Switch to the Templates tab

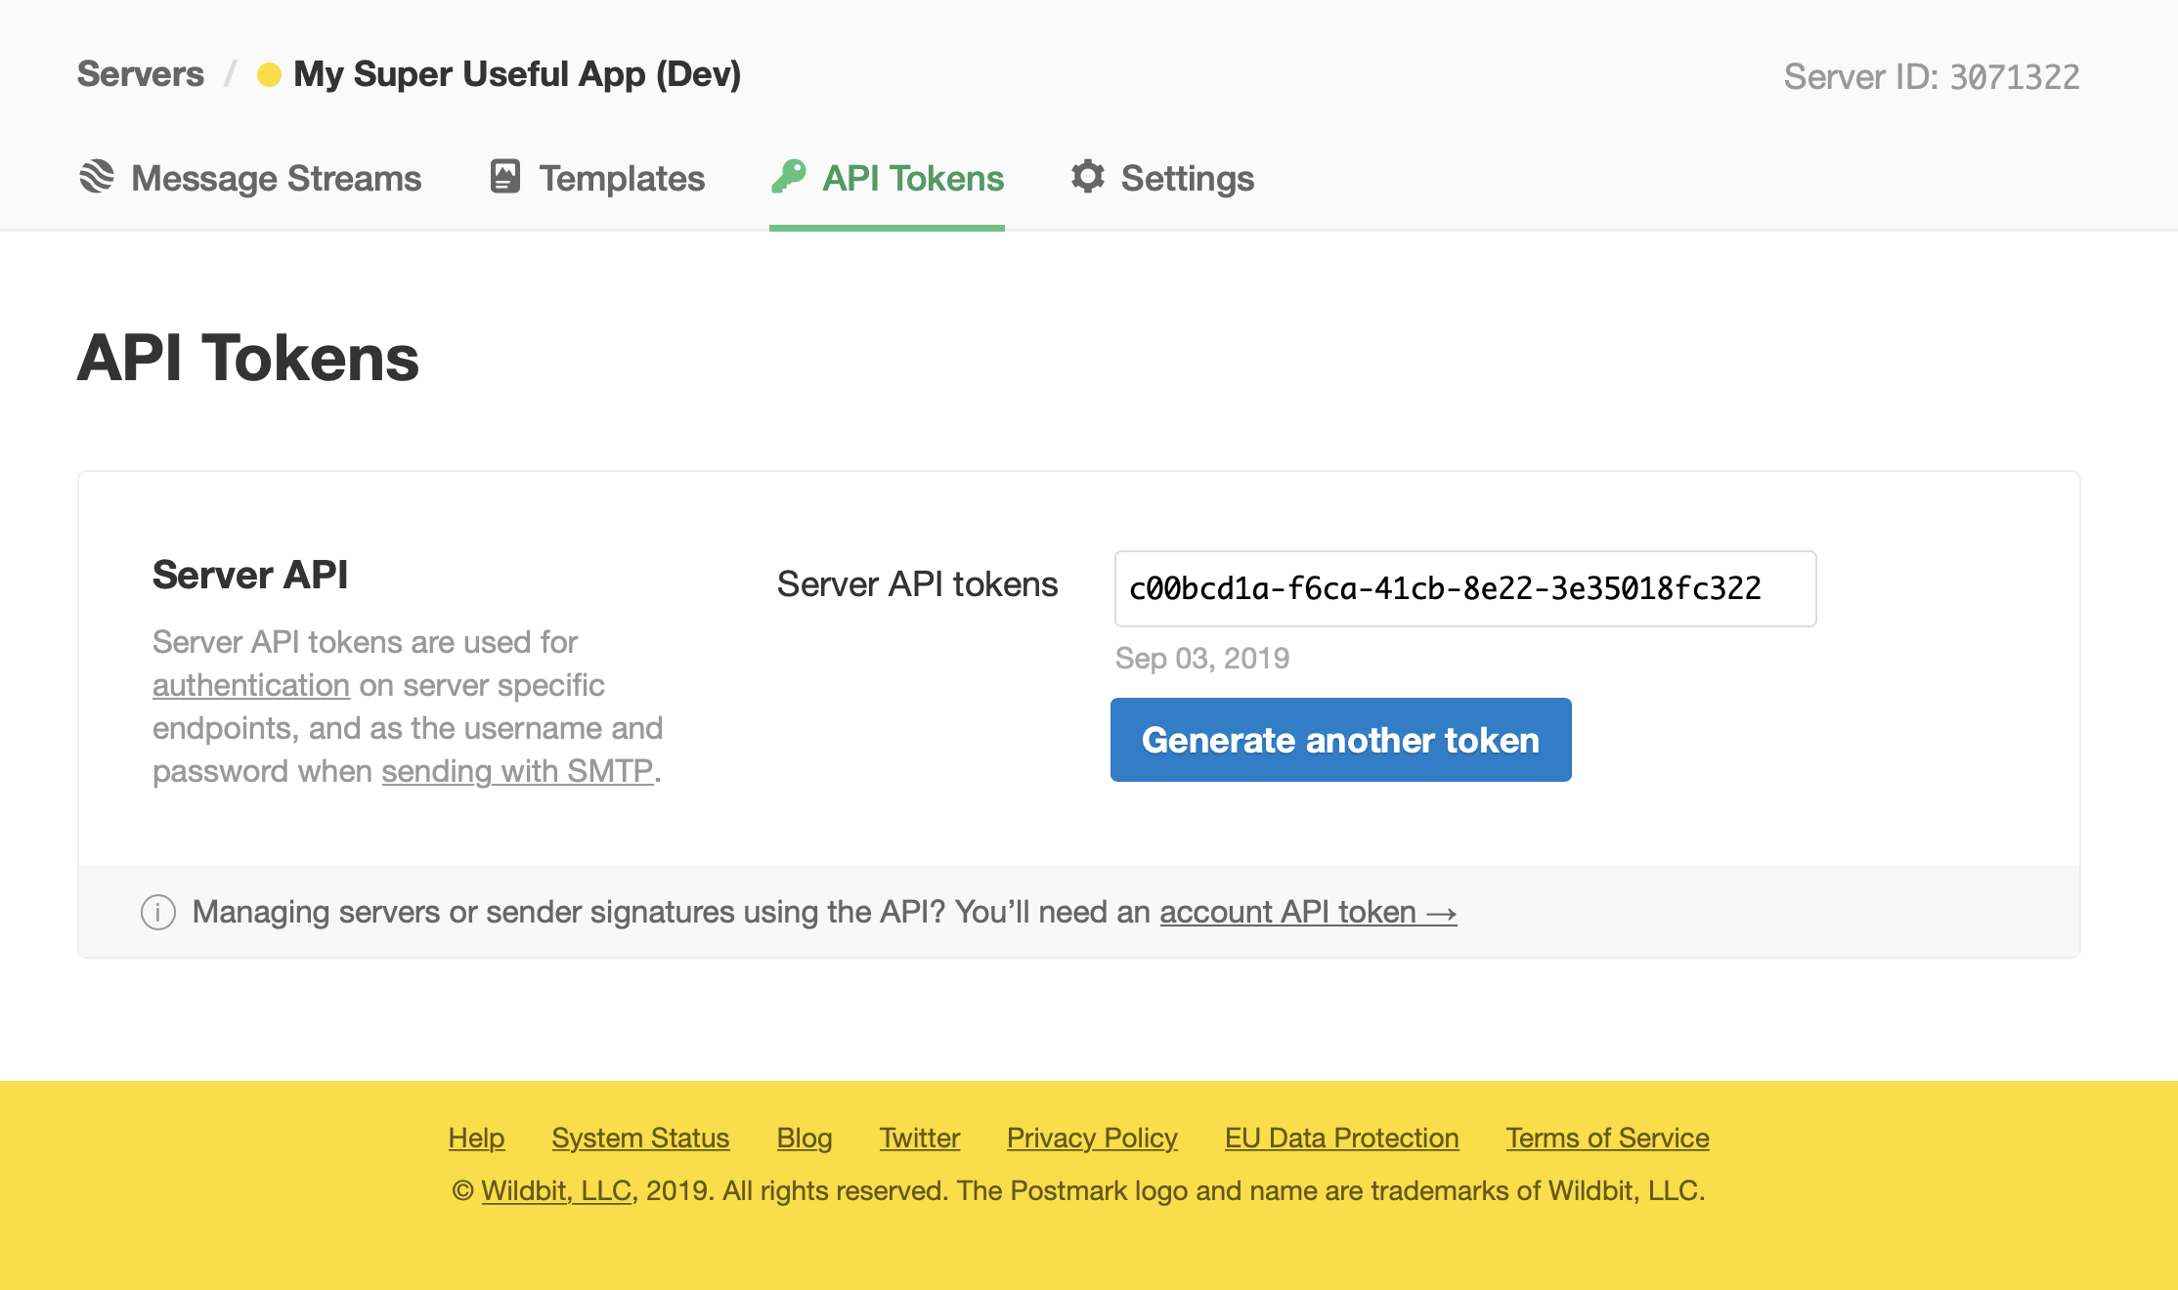(x=622, y=179)
